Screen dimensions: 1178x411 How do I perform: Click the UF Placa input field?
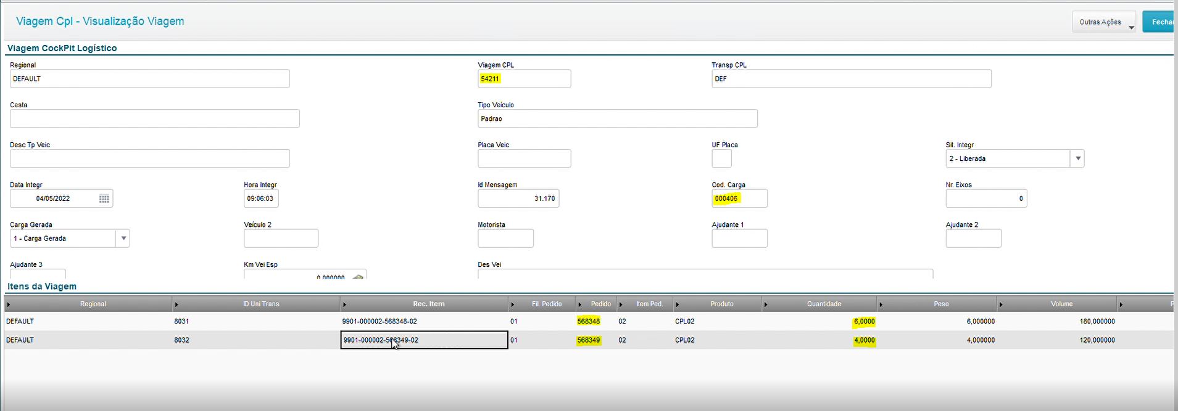click(x=721, y=158)
